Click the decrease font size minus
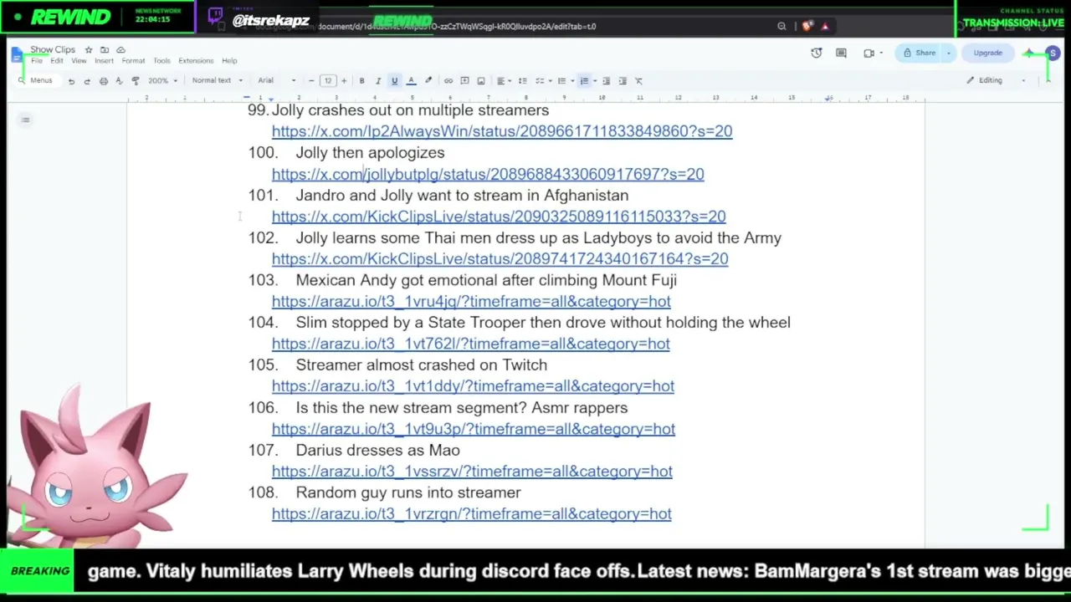 pos(311,81)
